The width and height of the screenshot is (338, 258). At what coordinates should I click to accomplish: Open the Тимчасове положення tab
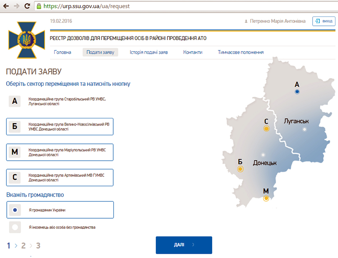point(240,52)
